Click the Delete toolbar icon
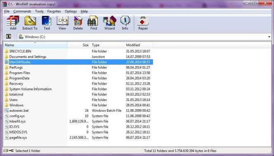The width and height of the screenshot is (274, 156). (78, 21)
